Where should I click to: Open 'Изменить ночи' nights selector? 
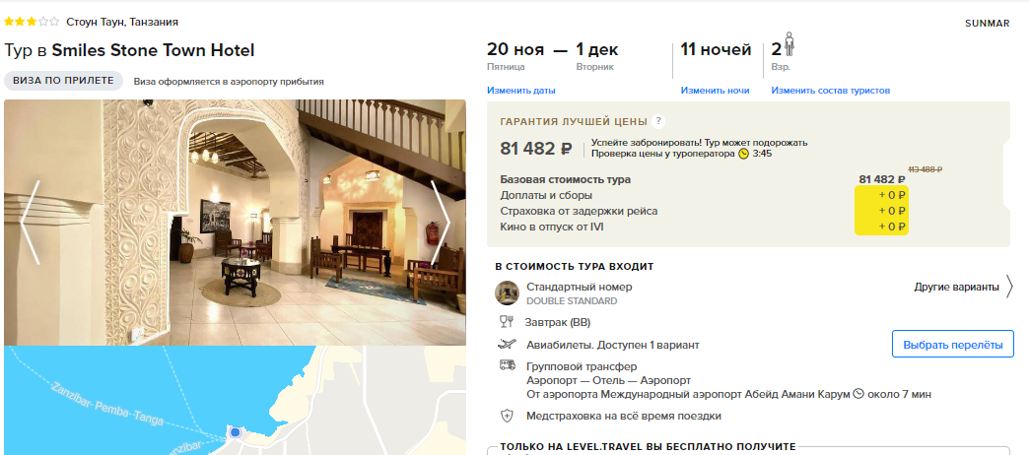(715, 91)
